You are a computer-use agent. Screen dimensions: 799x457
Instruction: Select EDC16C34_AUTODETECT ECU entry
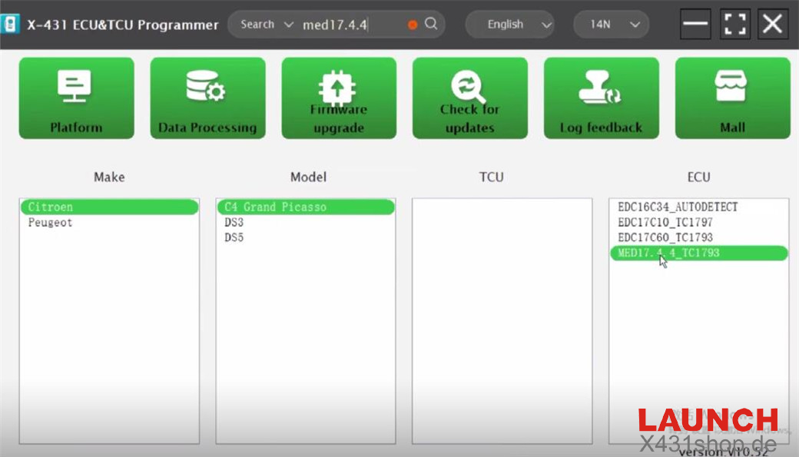[x=678, y=207]
